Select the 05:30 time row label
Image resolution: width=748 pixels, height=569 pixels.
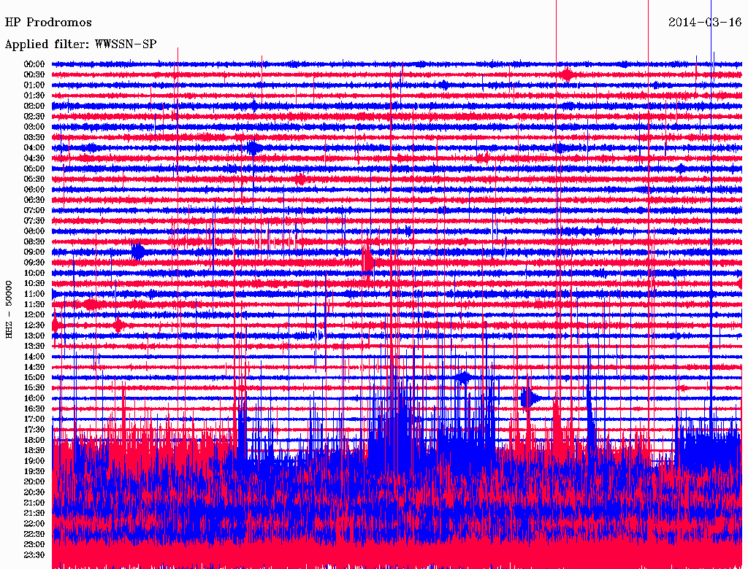(34, 179)
